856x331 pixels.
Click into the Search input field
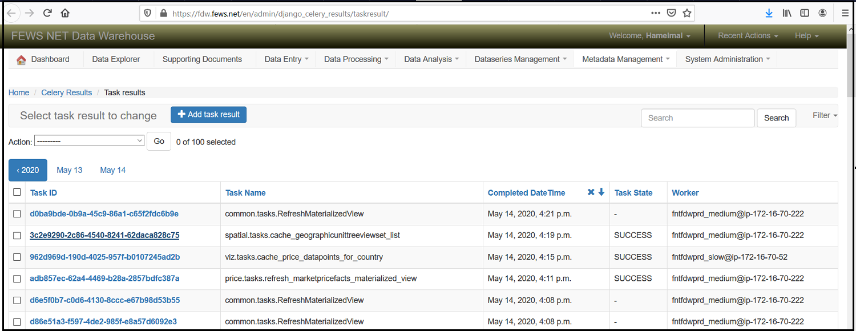[697, 118]
